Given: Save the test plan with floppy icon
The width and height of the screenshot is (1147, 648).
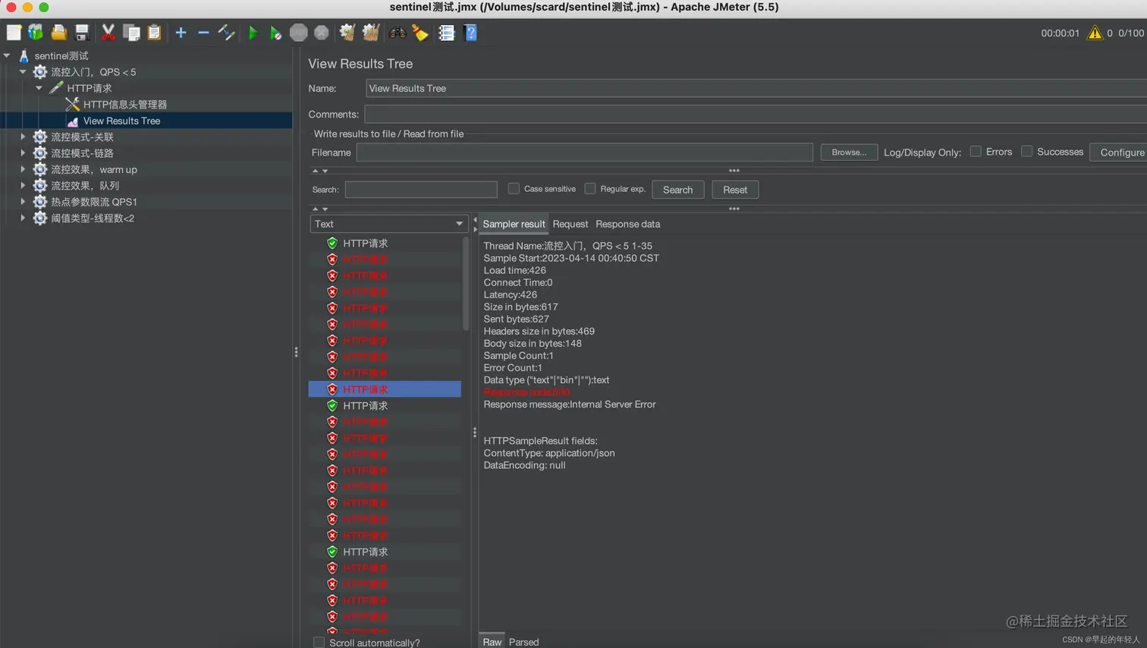Looking at the screenshot, I should coord(82,33).
